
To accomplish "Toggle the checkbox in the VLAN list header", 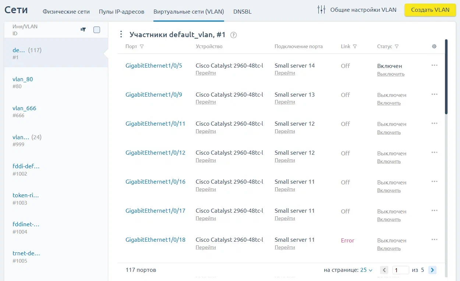I will (x=96, y=29).
